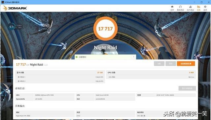Viewport: 211px width, 120px height.
Task: Click the gray show details button
Action: [187, 88]
